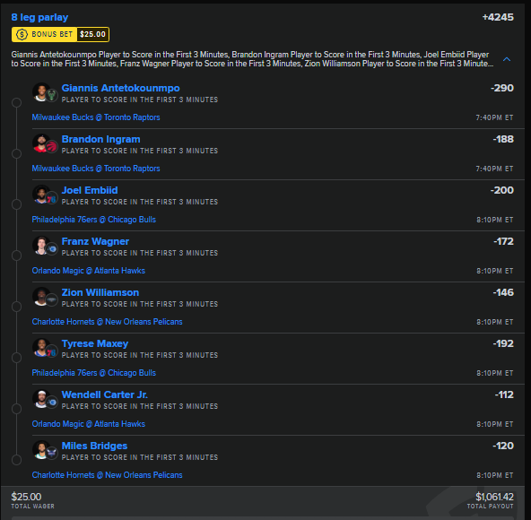The height and width of the screenshot is (520, 531).
Task: Click the Bucks team logo icon
Action: point(51,95)
